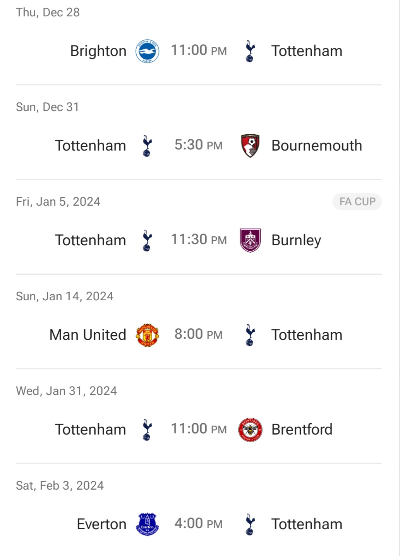The image size is (400, 556).
Task: Click the Man United club crest
Action: click(147, 335)
